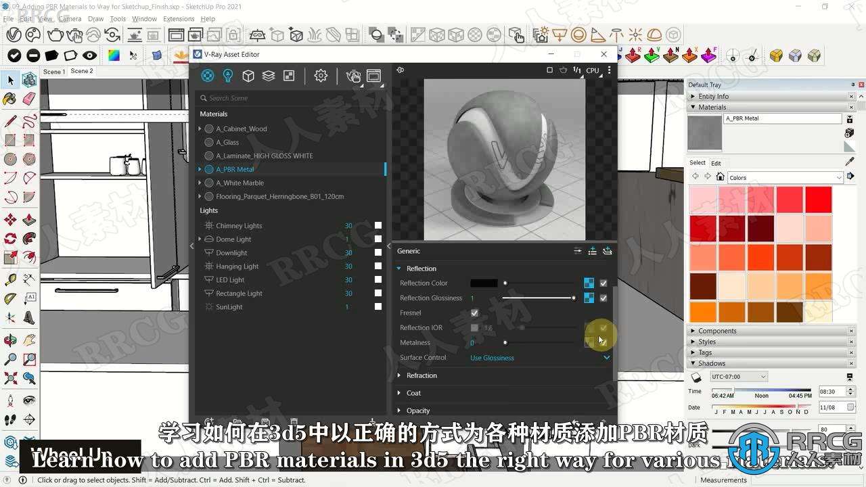Pick the bright red color swatch

[819, 200]
